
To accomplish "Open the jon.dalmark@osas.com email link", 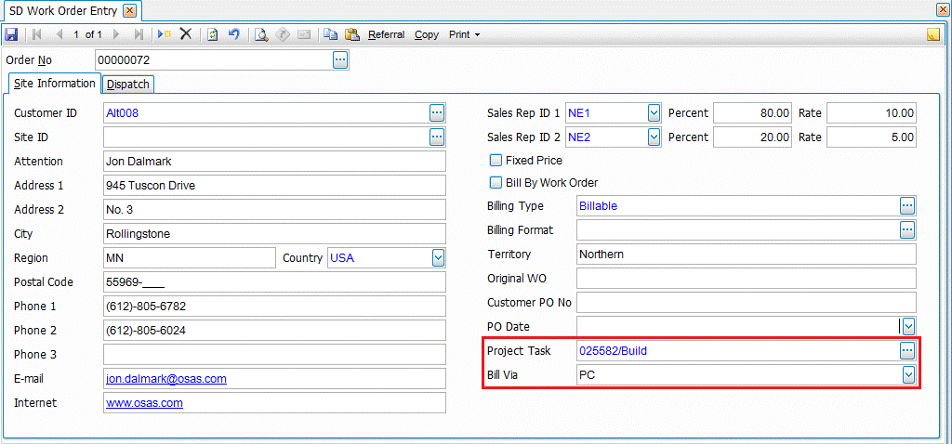I will coord(166,379).
